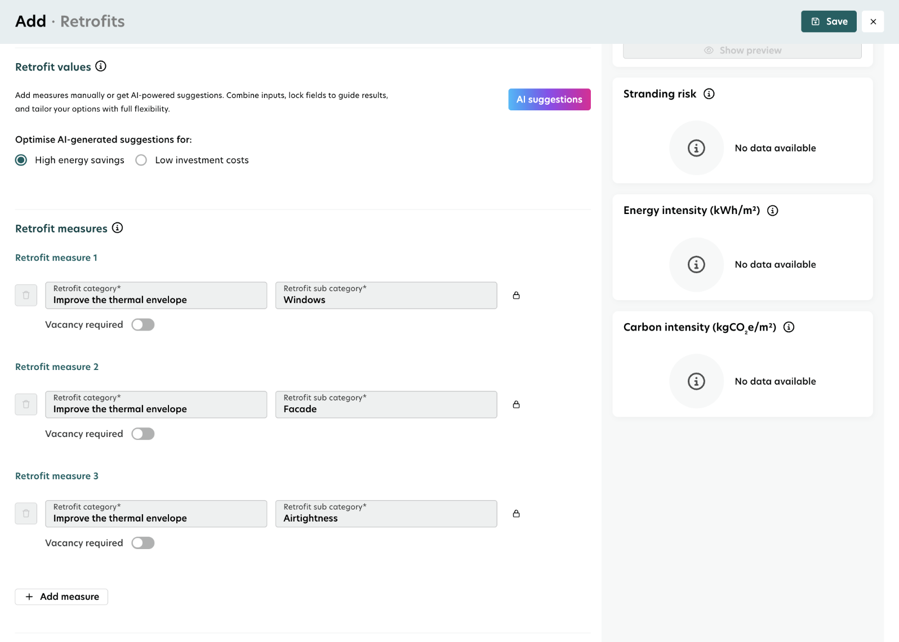This screenshot has height=642, width=899.
Task: Save the retrofit
Action: point(829,21)
